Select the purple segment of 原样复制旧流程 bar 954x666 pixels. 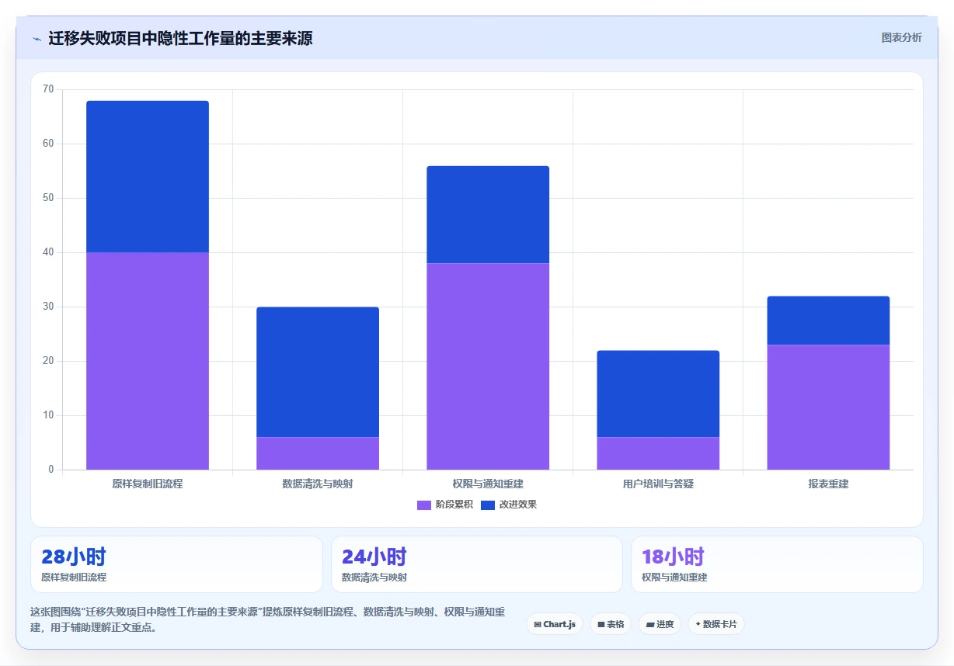pos(148,361)
